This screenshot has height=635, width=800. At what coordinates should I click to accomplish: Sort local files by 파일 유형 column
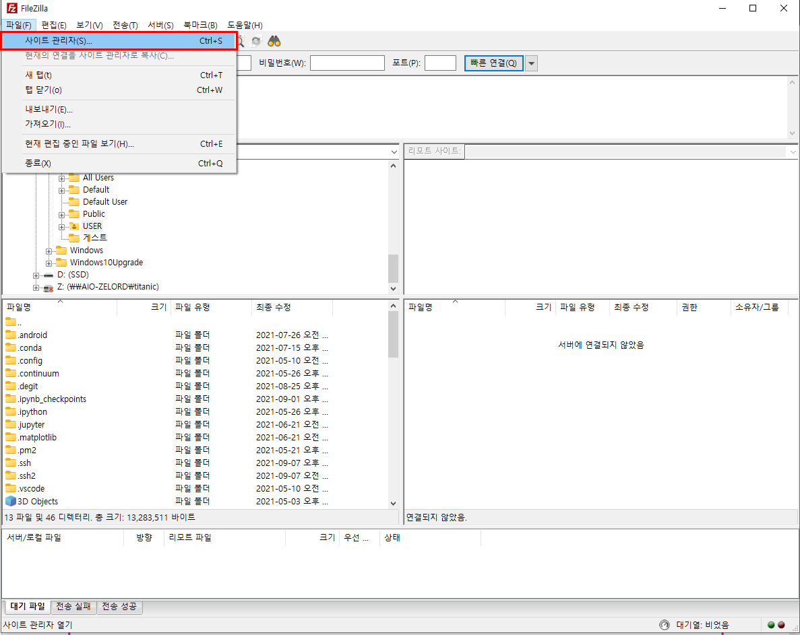tap(211, 307)
